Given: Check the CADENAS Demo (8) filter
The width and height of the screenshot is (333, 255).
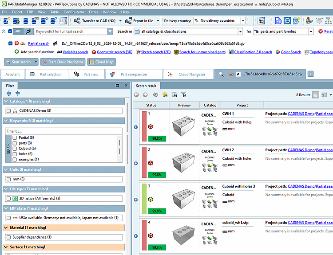Looking at the screenshot, I should [x=8, y=111].
